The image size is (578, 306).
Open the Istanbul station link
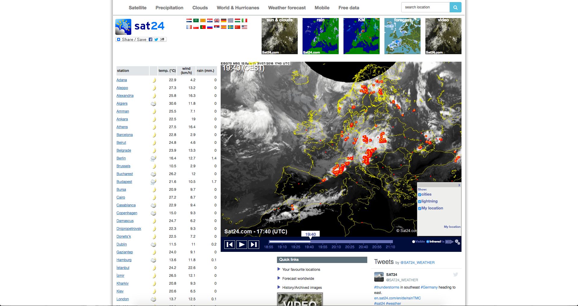click(x=123, y=268)
